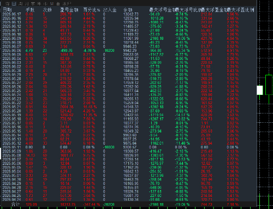Select the green 2025.06.06 loss row date

[x=12, y=50]
